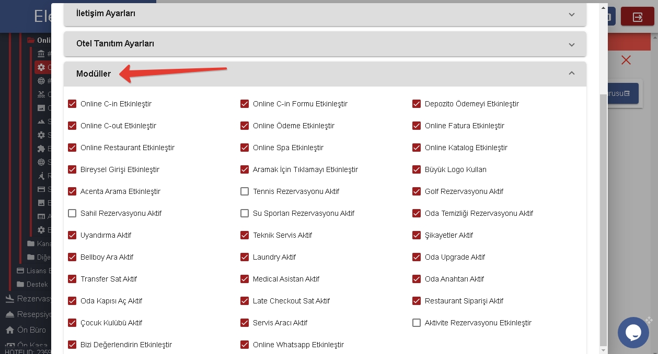Disable Golf Rezervasyonu Aktif checkbox
This screenshot has width=658, height=354.
pyautogui.click(x=417, y=191)
